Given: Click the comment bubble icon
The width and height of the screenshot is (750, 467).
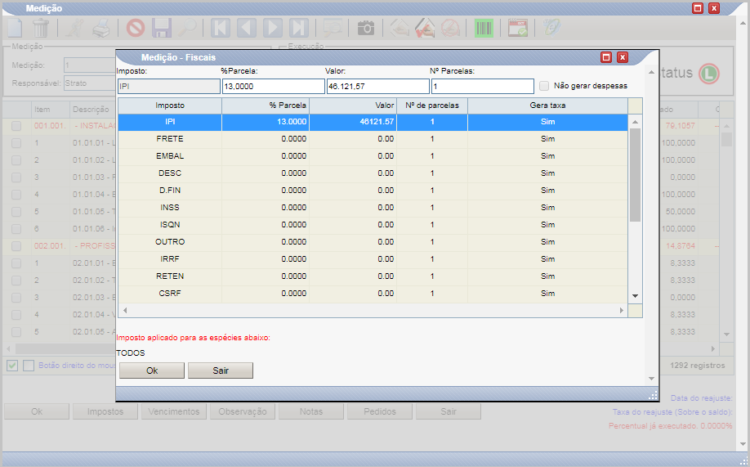Looking at the screenshot, I should click(x=333, y=28).
